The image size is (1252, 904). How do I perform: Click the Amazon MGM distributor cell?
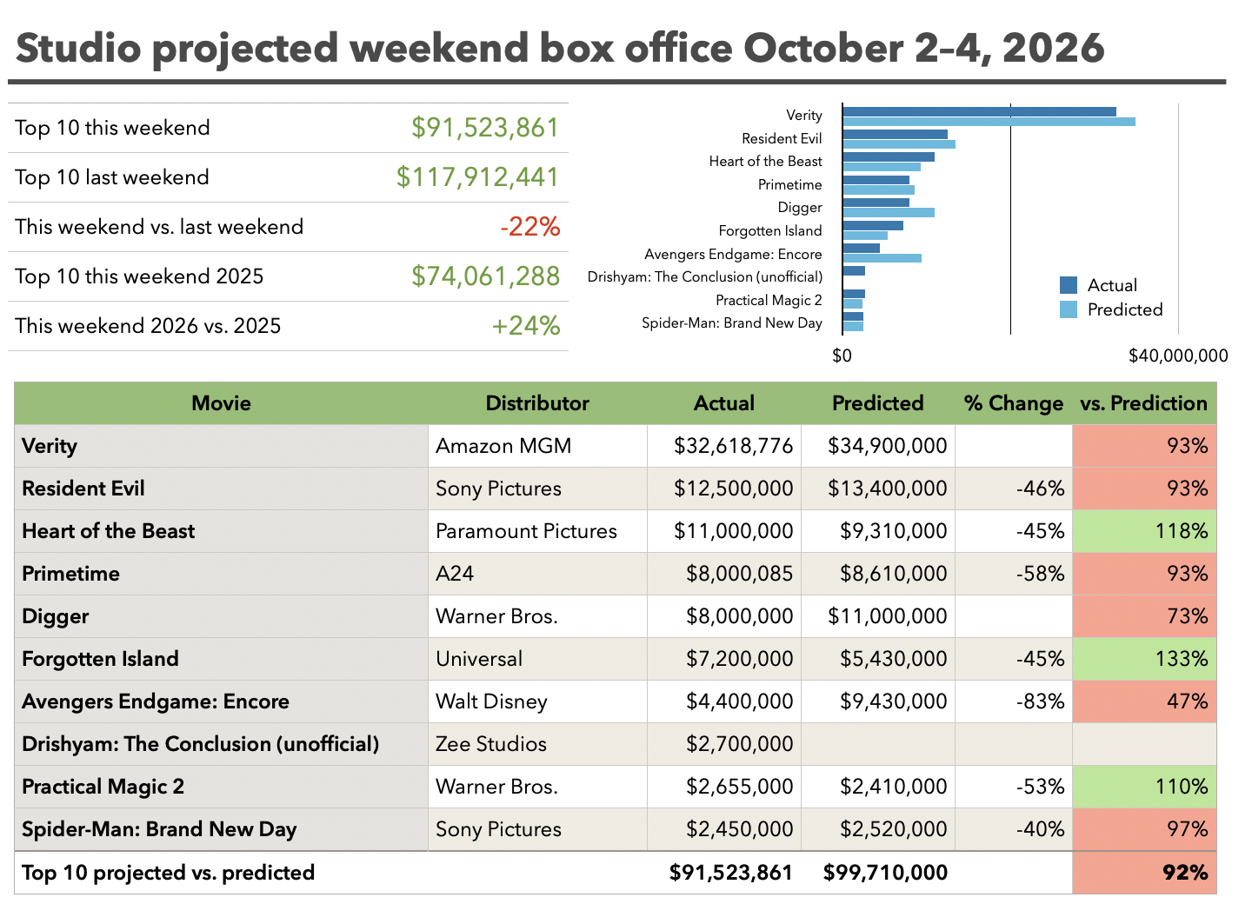point(537,446)
